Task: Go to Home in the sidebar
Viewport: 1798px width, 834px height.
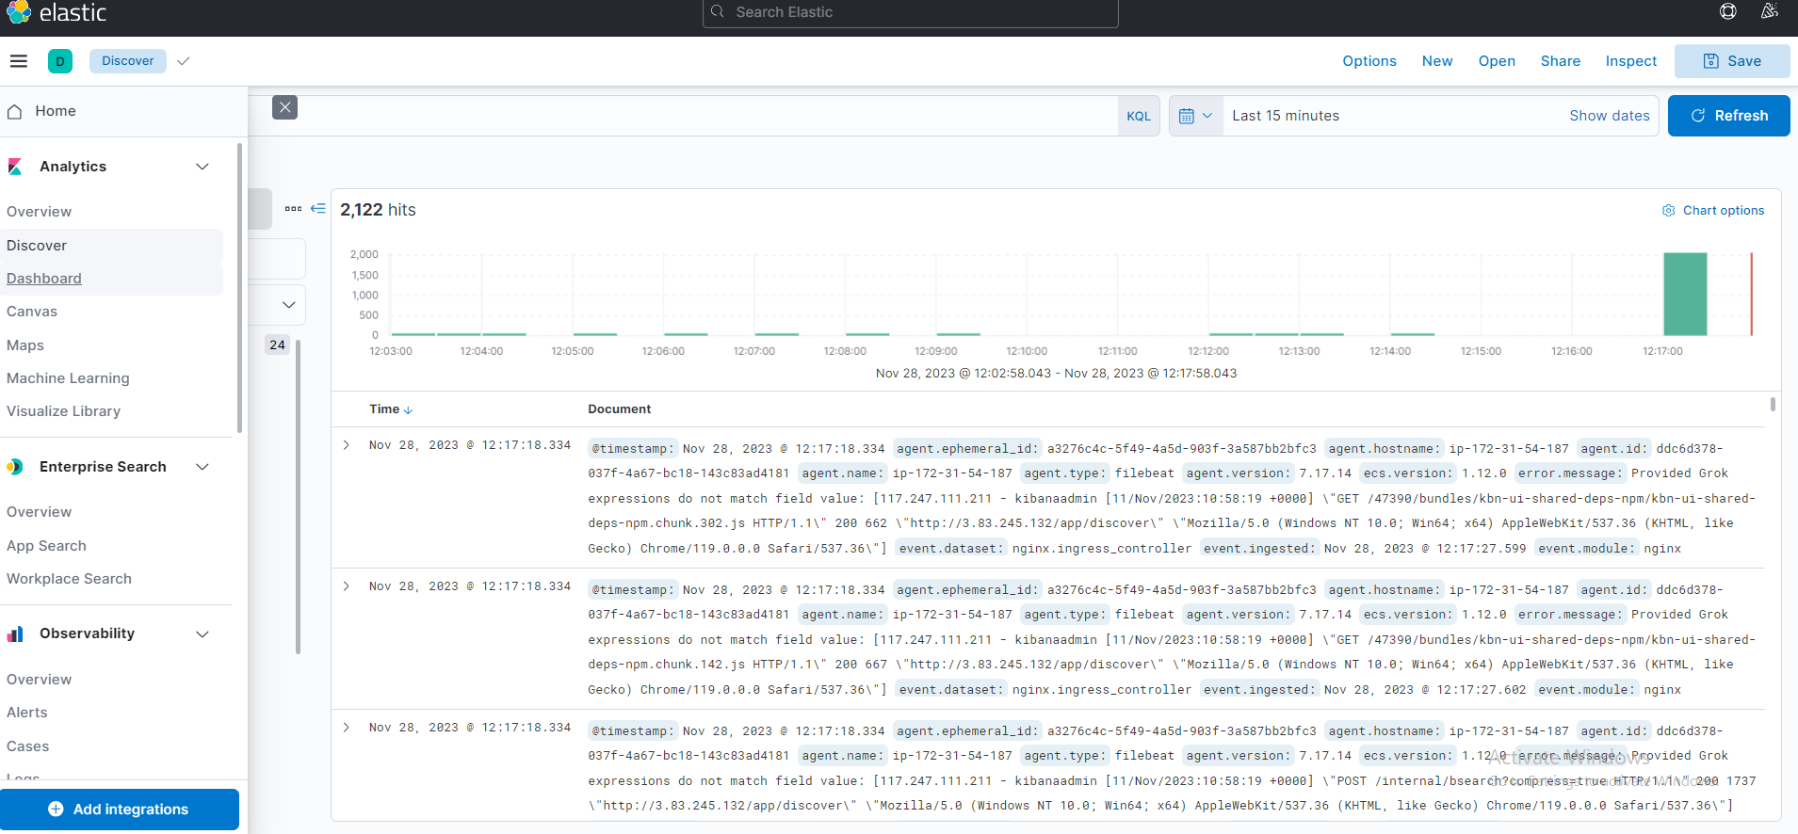Action: 56,111
